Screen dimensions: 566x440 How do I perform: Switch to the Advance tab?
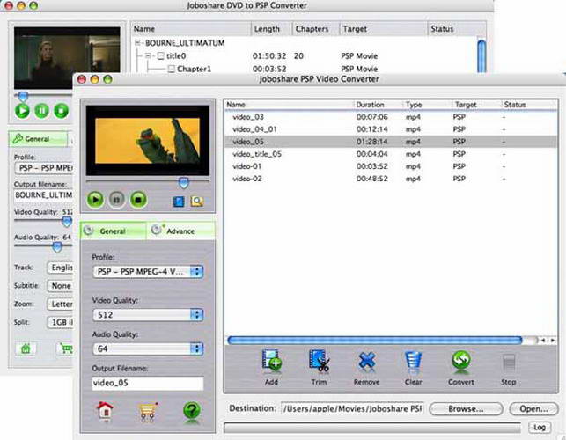[180, 231]
